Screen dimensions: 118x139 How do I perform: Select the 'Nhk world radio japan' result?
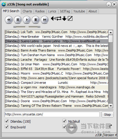click(57, 46)
